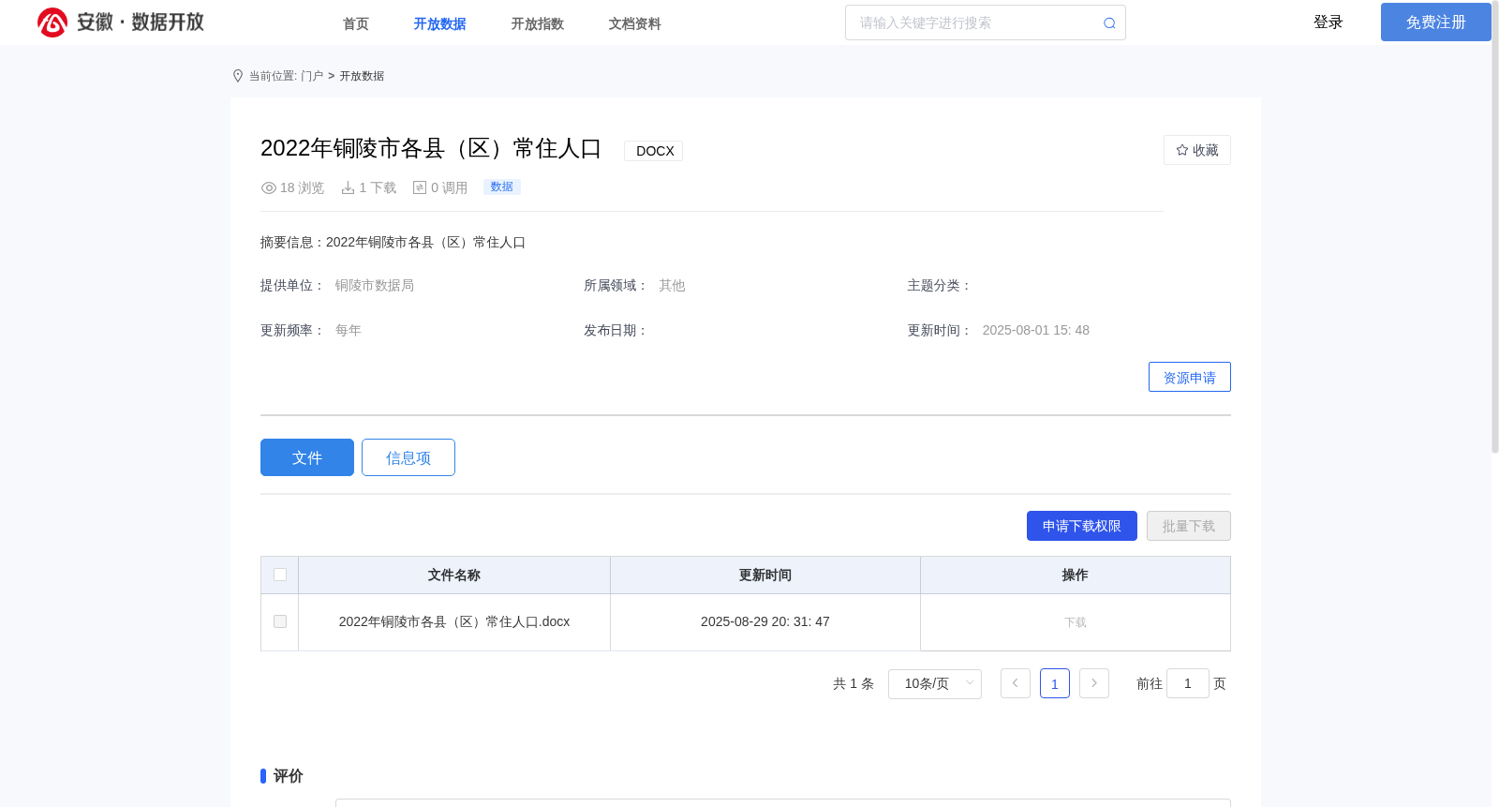
Task: Click the eye icon beside 18 浏览
Action: click(269, 187)
